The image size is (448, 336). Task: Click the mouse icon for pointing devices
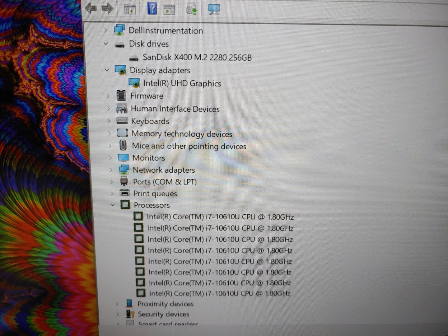(x=123, y=145)
